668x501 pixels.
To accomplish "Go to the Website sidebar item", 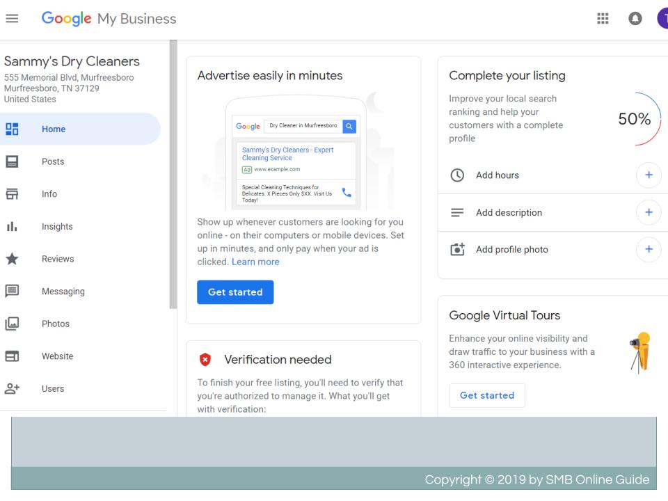I will pyautogui.click(x=57, y=356).
